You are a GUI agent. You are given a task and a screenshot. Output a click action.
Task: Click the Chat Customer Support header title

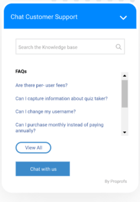(x=44, y=17)
